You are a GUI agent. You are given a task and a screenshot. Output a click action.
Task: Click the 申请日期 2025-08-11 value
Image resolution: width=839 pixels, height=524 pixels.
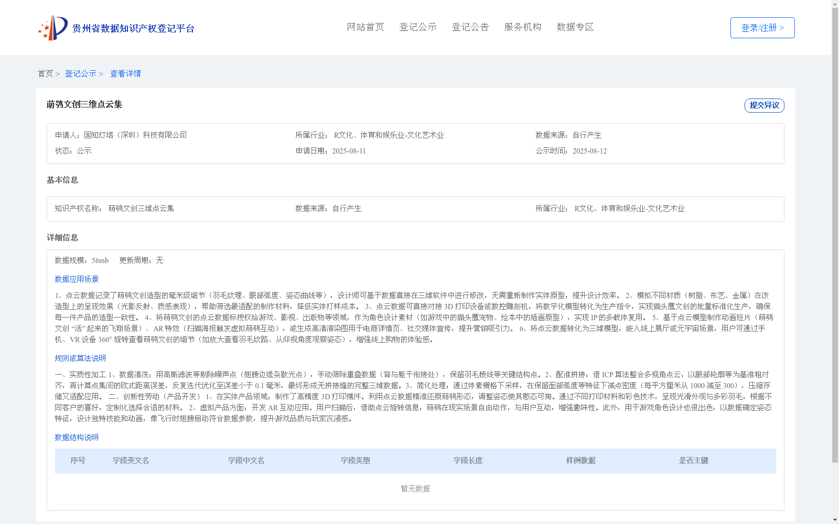tap(349, 151)
